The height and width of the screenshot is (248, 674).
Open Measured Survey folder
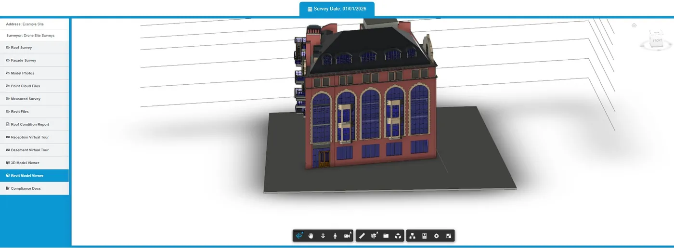click(x=34, y=99)
